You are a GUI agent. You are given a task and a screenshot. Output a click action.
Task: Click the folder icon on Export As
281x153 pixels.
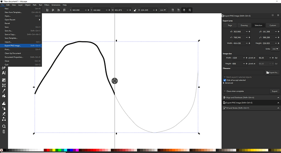pyautogui.click(x=268, y=72)
